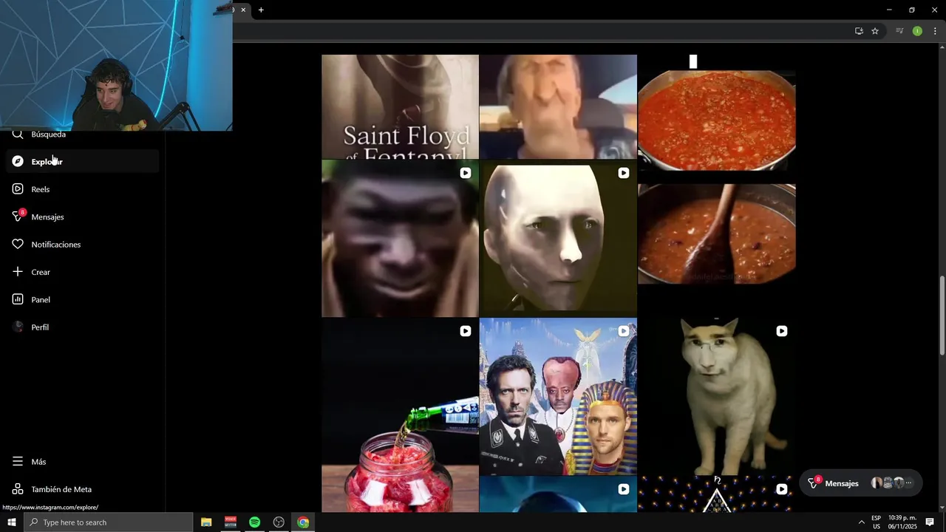Open the reel with the blue dome at the bottom
The width and height of the screenshot is (946, 532).
coord(558,494)
